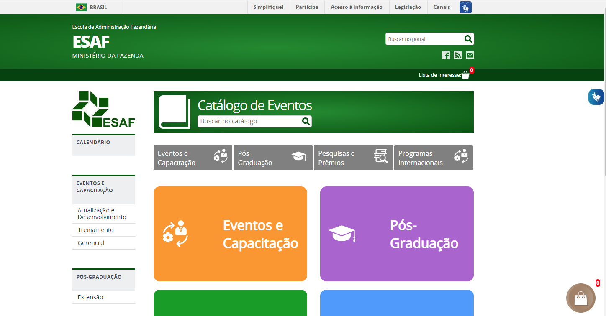This screenshot has width=606, height=316.
Task: Click the Legislação top menu link
Action: [x=408, y=7]
